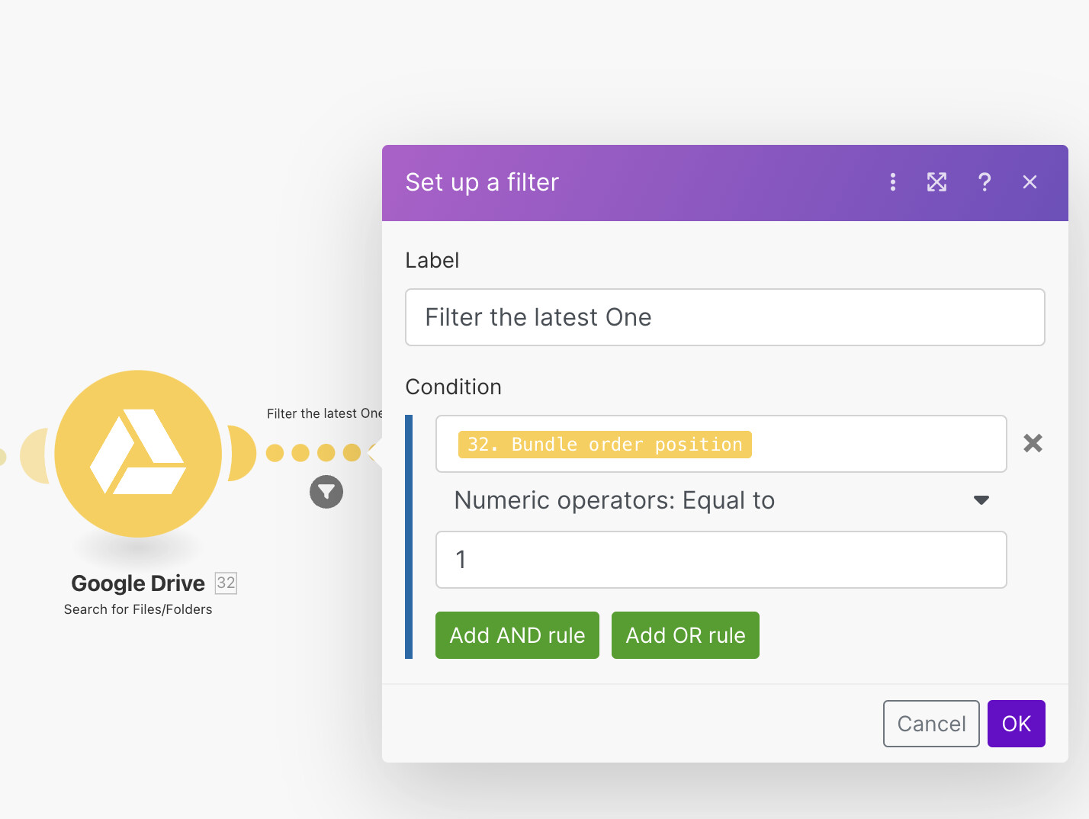Cancel the filter setup
Screen dimensions: 1089x819
pyautogui.click(x=931, y=723)
